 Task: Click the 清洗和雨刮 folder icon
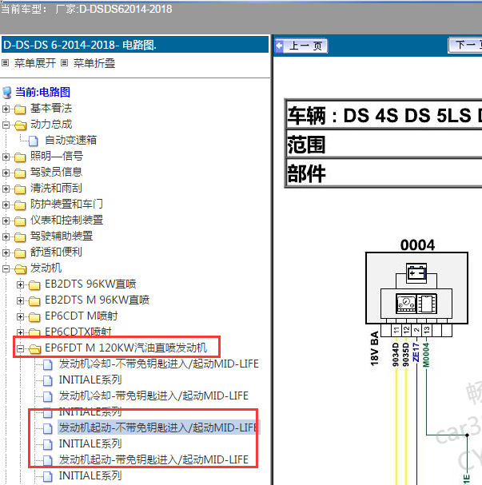[20, 189]
